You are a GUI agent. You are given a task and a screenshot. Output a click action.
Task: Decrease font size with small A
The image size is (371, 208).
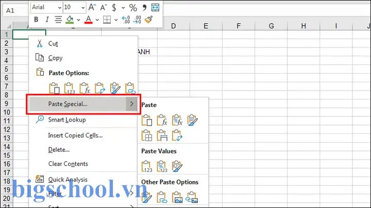click(103, 8)
